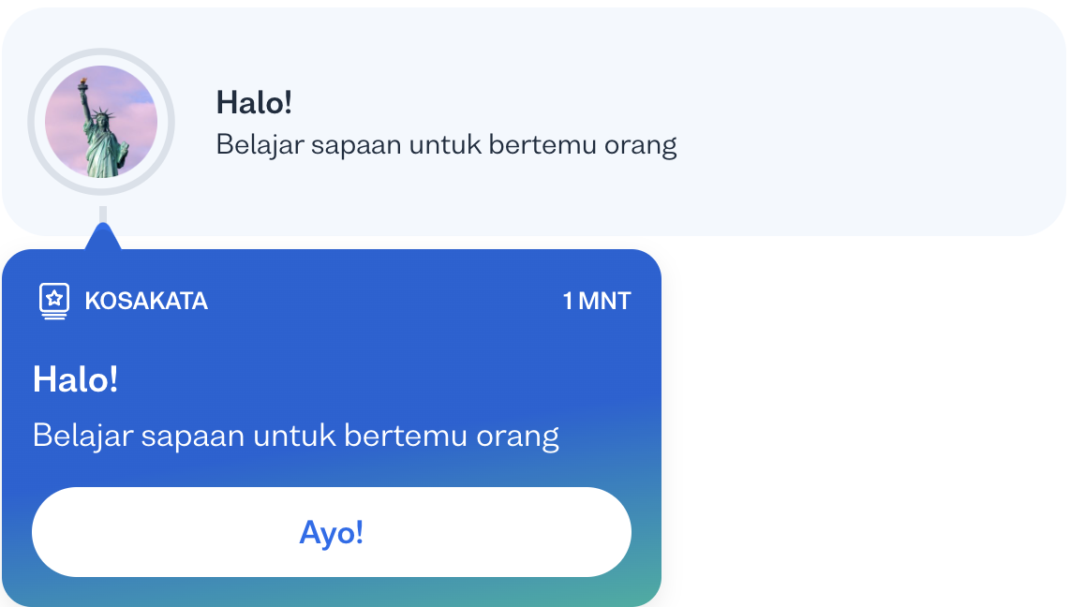This screenshot has height=607, width=1070.
Task: Click the white description text in blue popup
Action: click(296, 436)
